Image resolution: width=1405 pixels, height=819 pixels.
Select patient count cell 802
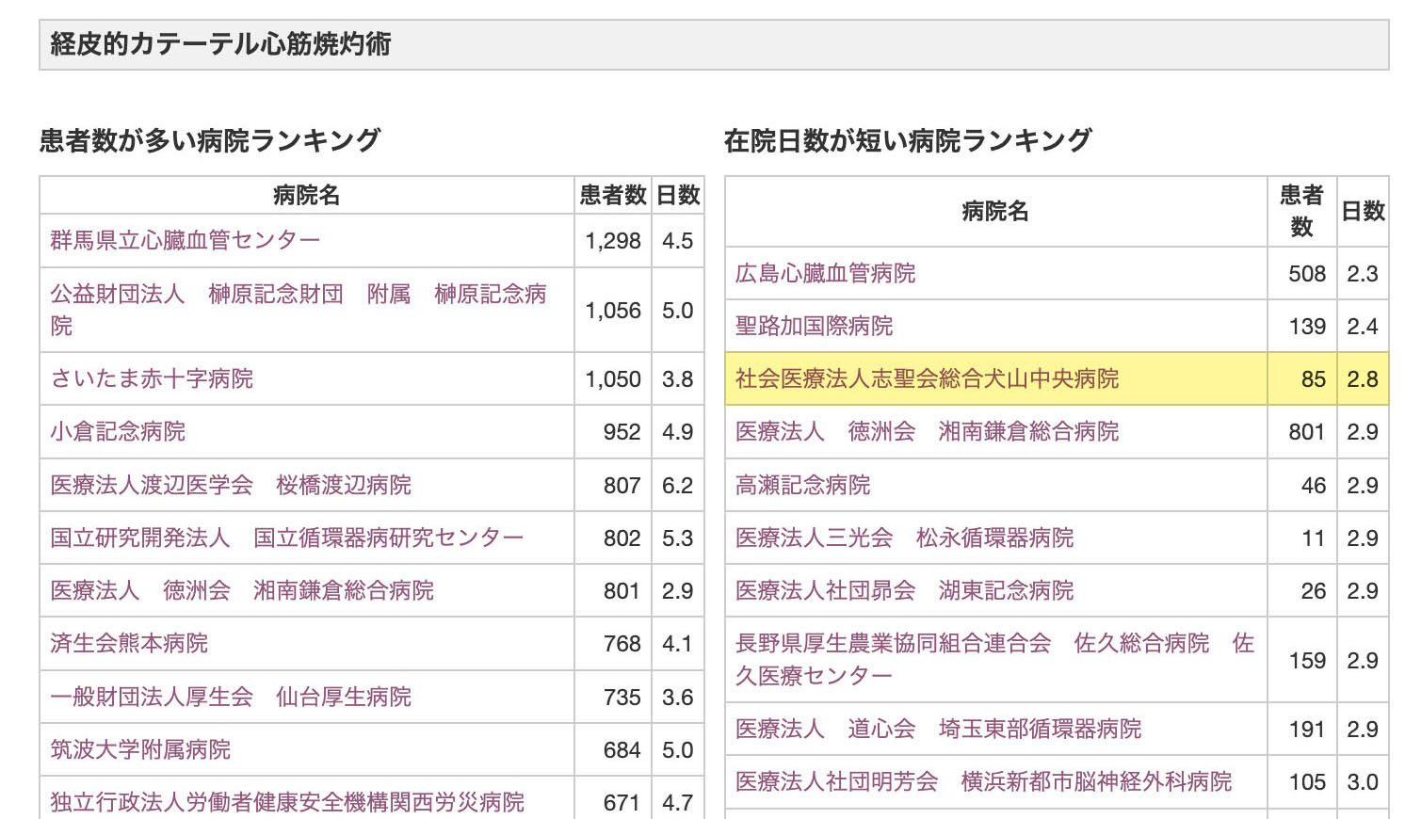click(x=613, y=538)
